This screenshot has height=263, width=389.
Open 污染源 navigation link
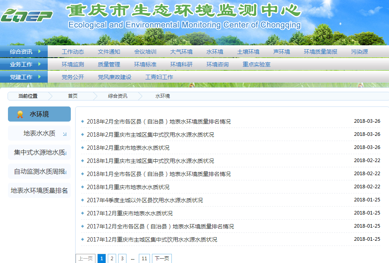[360, 52]
